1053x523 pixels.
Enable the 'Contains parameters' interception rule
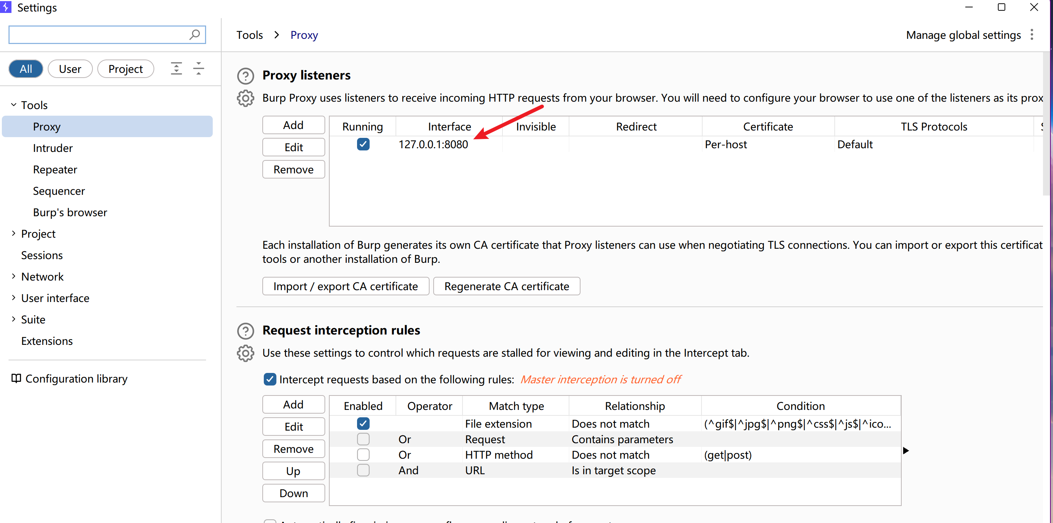363,439
